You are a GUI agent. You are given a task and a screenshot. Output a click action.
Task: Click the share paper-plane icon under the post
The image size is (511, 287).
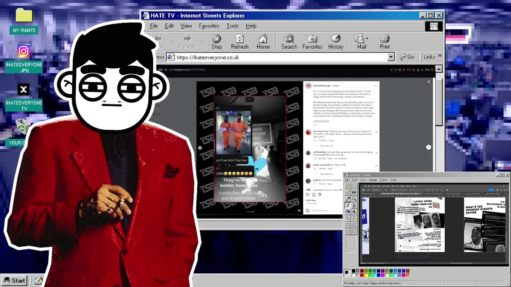[x=320, y=195]
